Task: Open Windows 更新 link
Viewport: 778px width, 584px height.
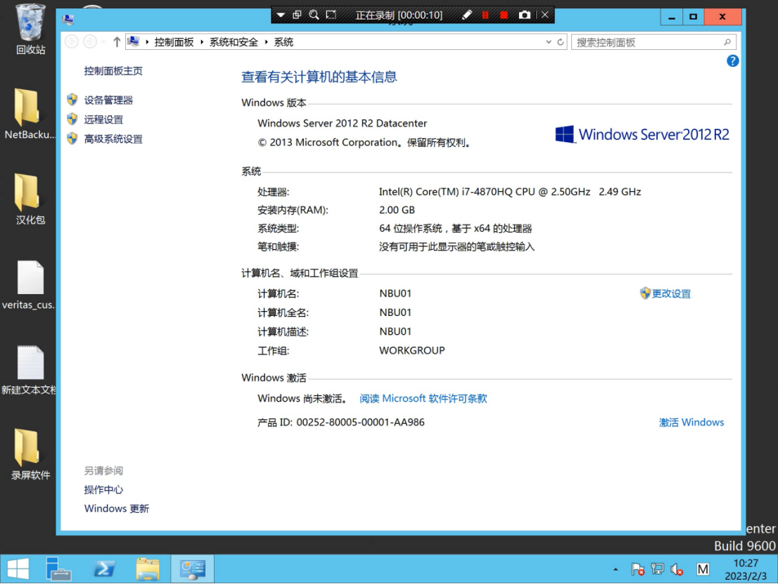Action: pos(117,509)
